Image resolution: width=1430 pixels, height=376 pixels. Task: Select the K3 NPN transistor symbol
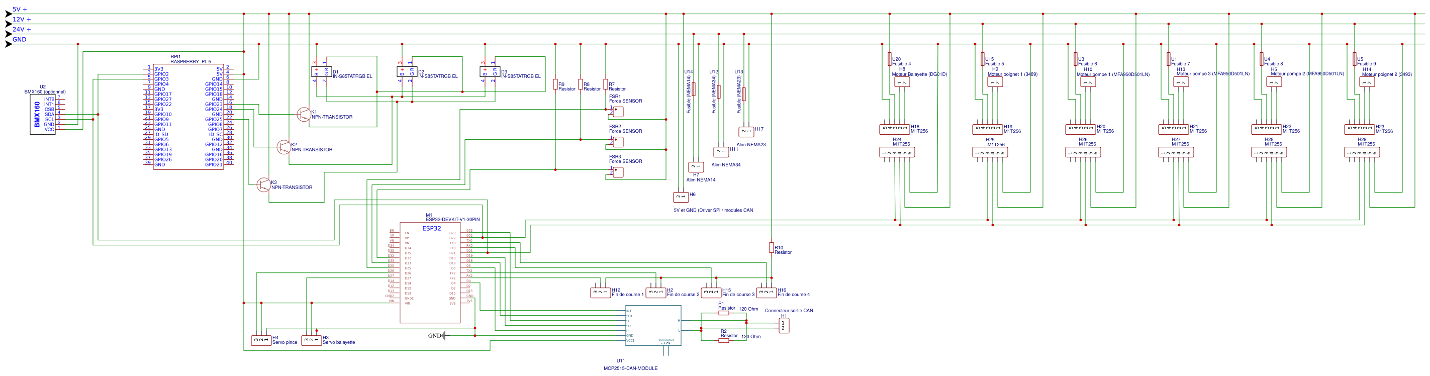pyautogui.click(x=264, y=185)
